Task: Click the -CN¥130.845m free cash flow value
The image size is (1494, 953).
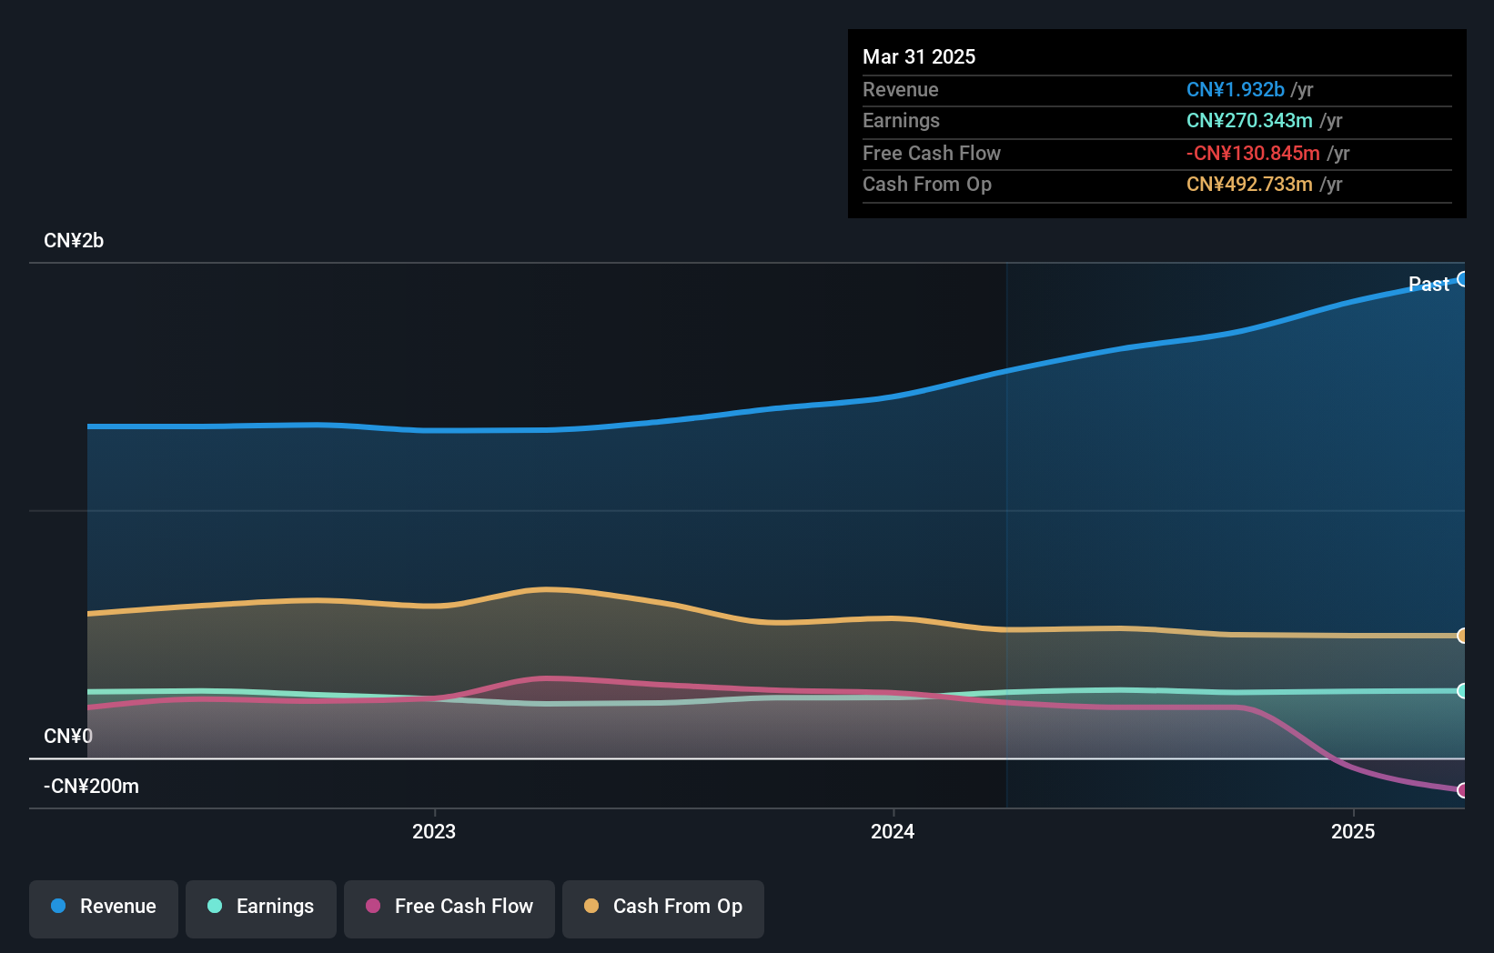Action: click(x=1253, y=154)
